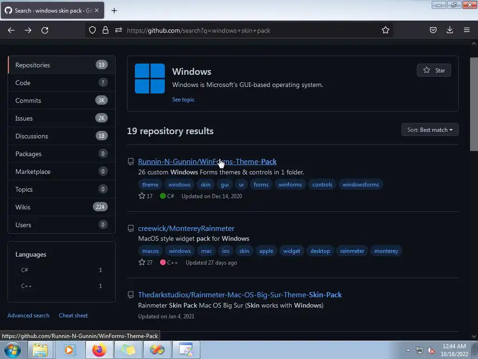This screenshot has width=478, height=359.
Task: Click the 'rainmeter' topic tag
Action: point(352,251)
